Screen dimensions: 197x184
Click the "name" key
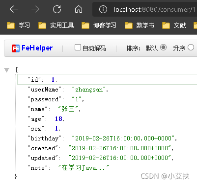[x=38, y=109]
